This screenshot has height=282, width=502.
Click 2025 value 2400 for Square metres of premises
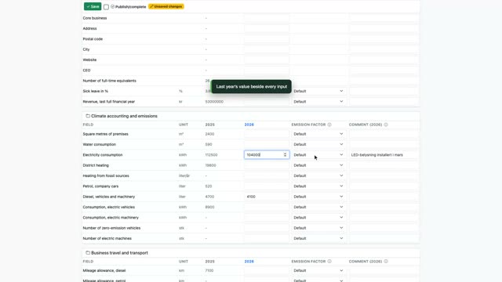click(x=209, y=134)
